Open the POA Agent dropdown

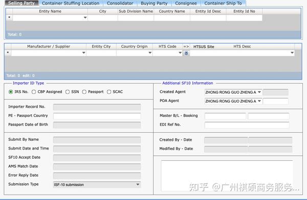(259, 101)
